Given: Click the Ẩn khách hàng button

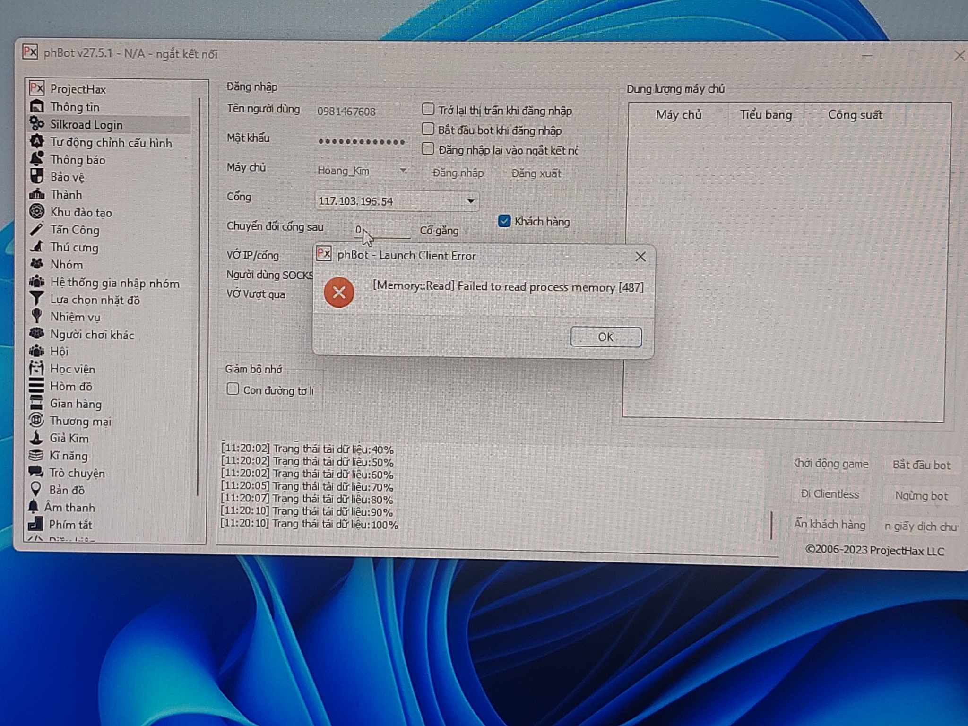Looking at the screenshot, I should (x=830, y=524).
